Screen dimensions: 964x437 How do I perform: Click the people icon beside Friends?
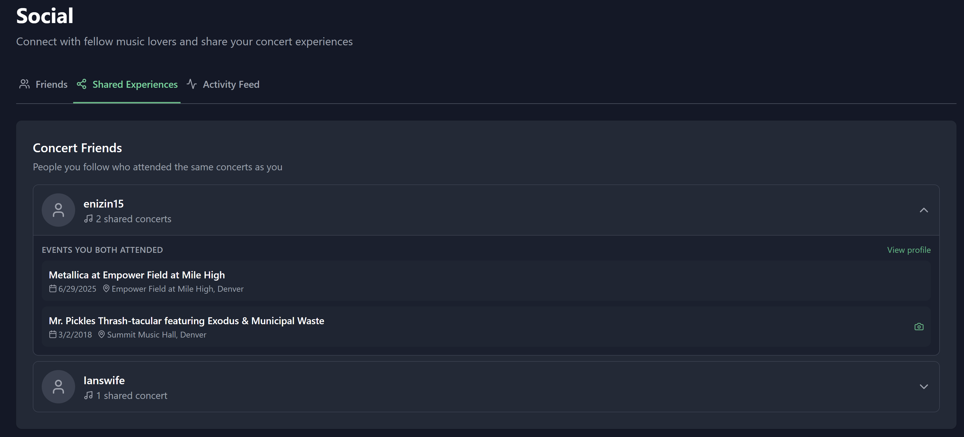click(25, 84)
